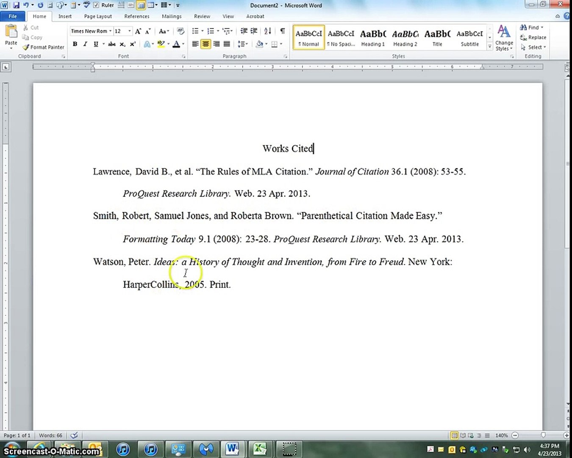Apply the text highlight color
Screen dimensions: 572x458
point(161,44)
